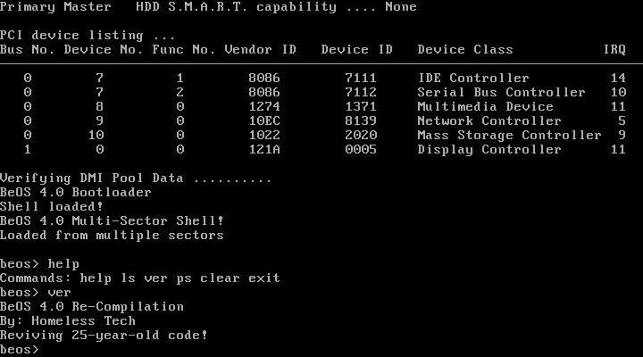Click the 'Vendor ID' column header
Viewport: 643px width, 357px height.
[x=260, y=50]
